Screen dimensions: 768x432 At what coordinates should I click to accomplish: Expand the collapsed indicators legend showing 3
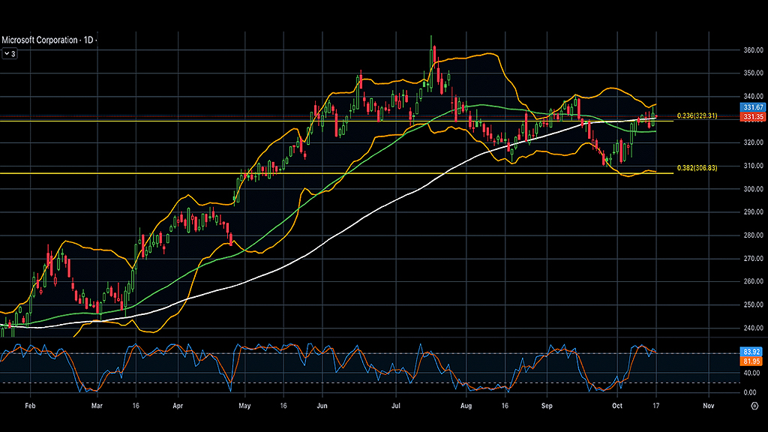click(x=10, y=54)
